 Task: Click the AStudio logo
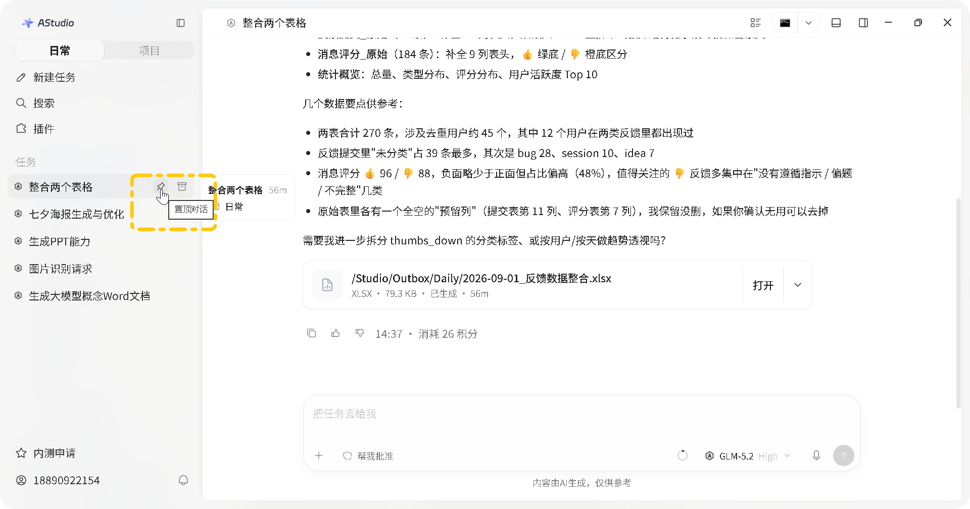pos(48,23)
